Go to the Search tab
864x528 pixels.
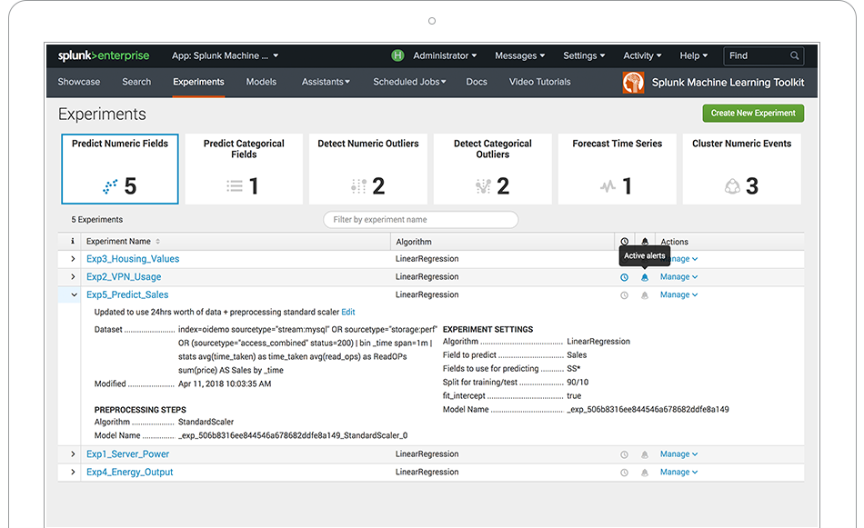pyautogui.click(x=136, y=82)
